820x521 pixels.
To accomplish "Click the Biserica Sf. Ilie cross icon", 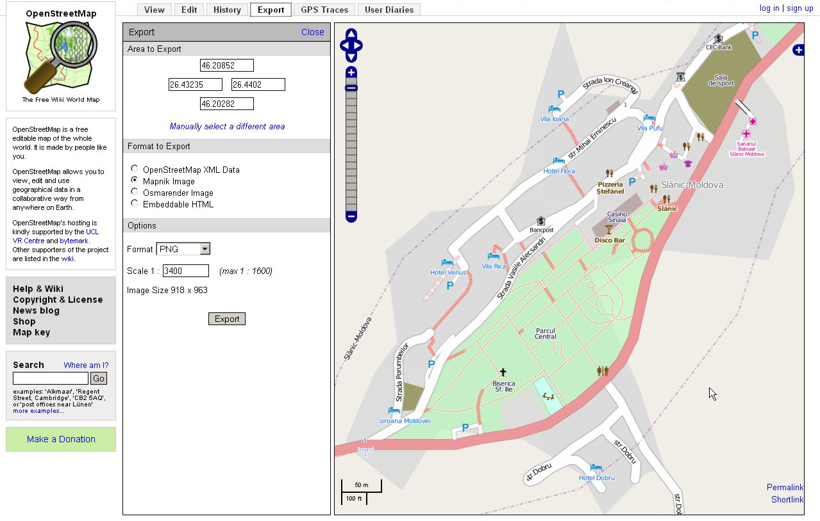I will [503, 373].
